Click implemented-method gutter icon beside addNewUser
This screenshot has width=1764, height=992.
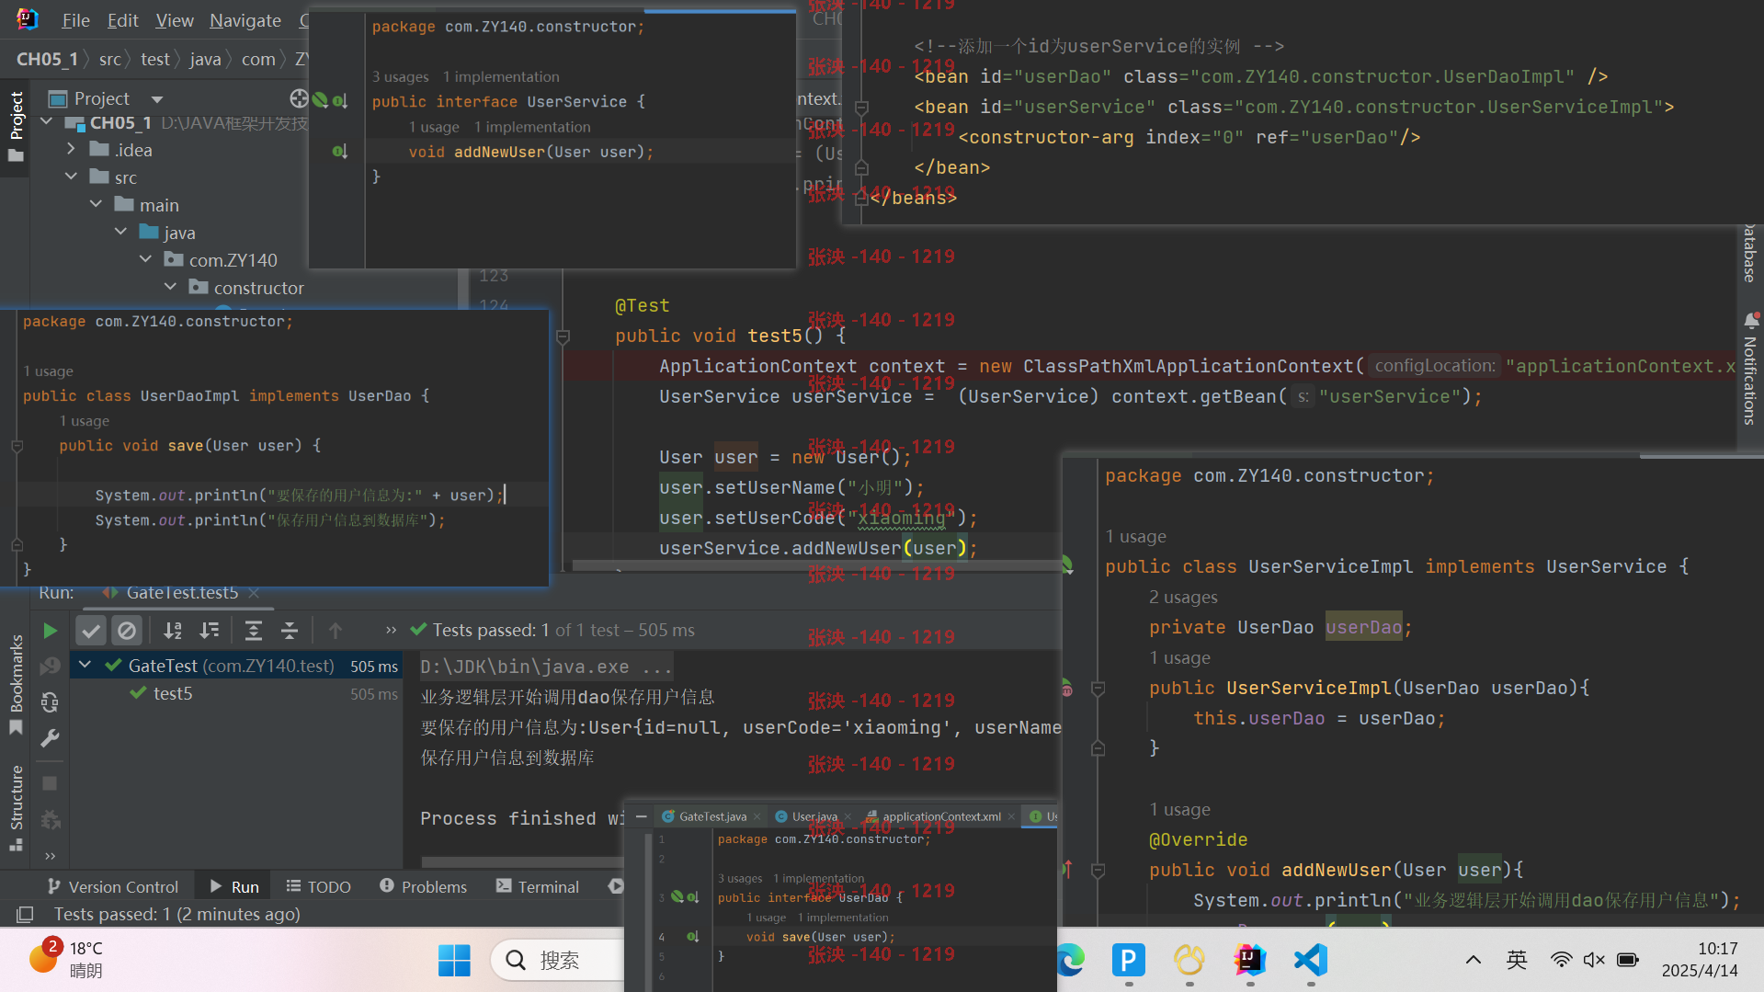(340, 151)
